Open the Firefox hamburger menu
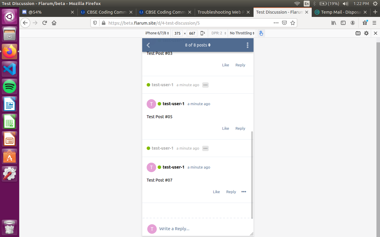The width and height of the screenshot is (380, 237). (375, 23)
